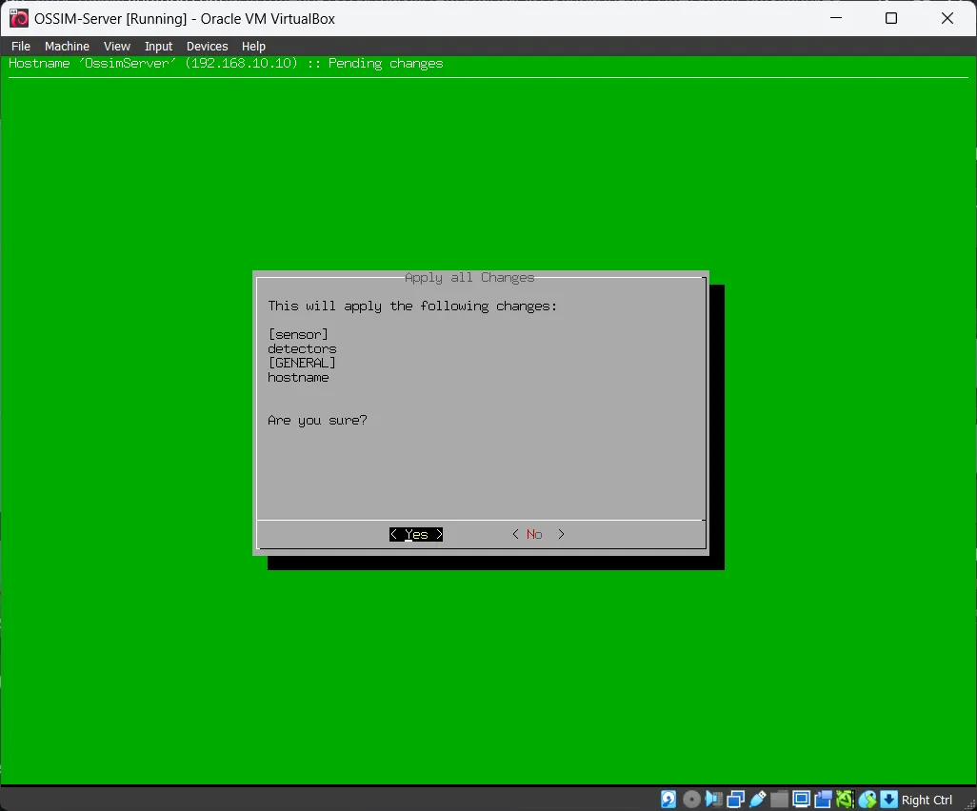The image size is (977, 811).
Task: Click the hard disk activity status icon
Action: pyautogui.click(x=669, y=800)
